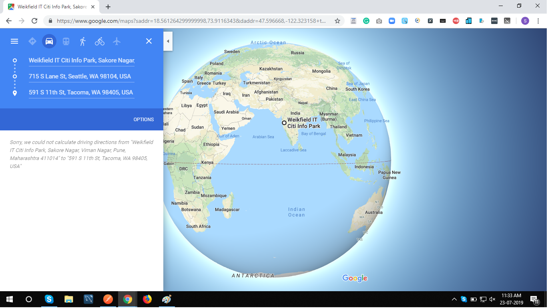Open route OPTIONS

[144, 120]
